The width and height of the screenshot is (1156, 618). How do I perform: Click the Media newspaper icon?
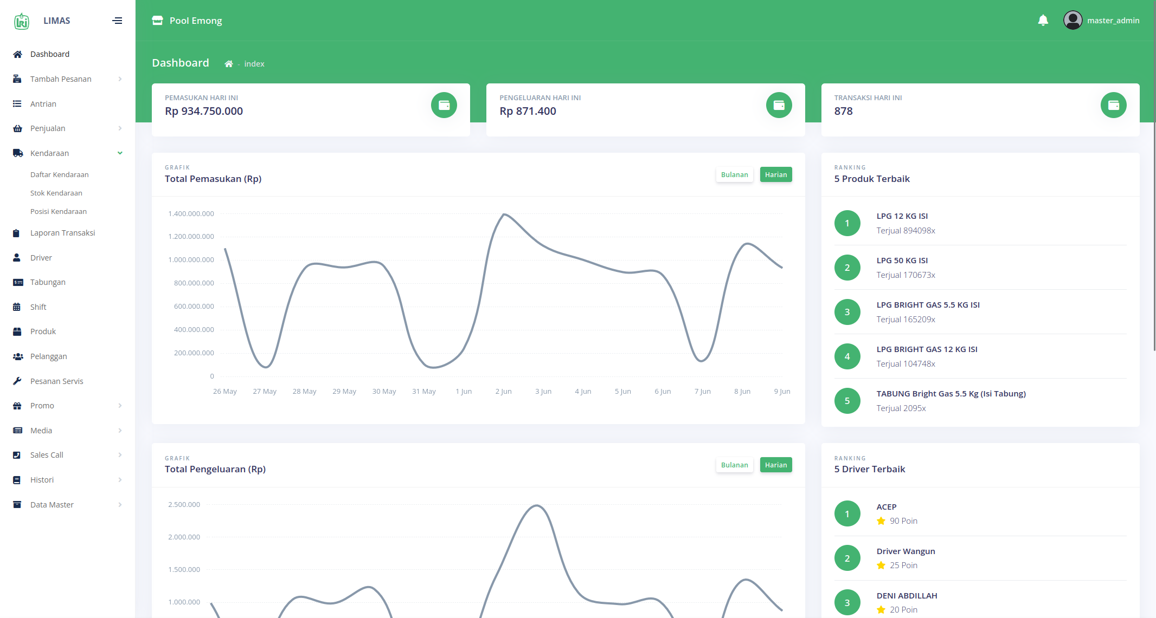[x=18, y=431]
